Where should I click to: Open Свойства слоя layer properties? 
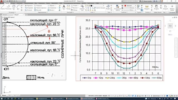pyautogui.click(x=82, y=7)
